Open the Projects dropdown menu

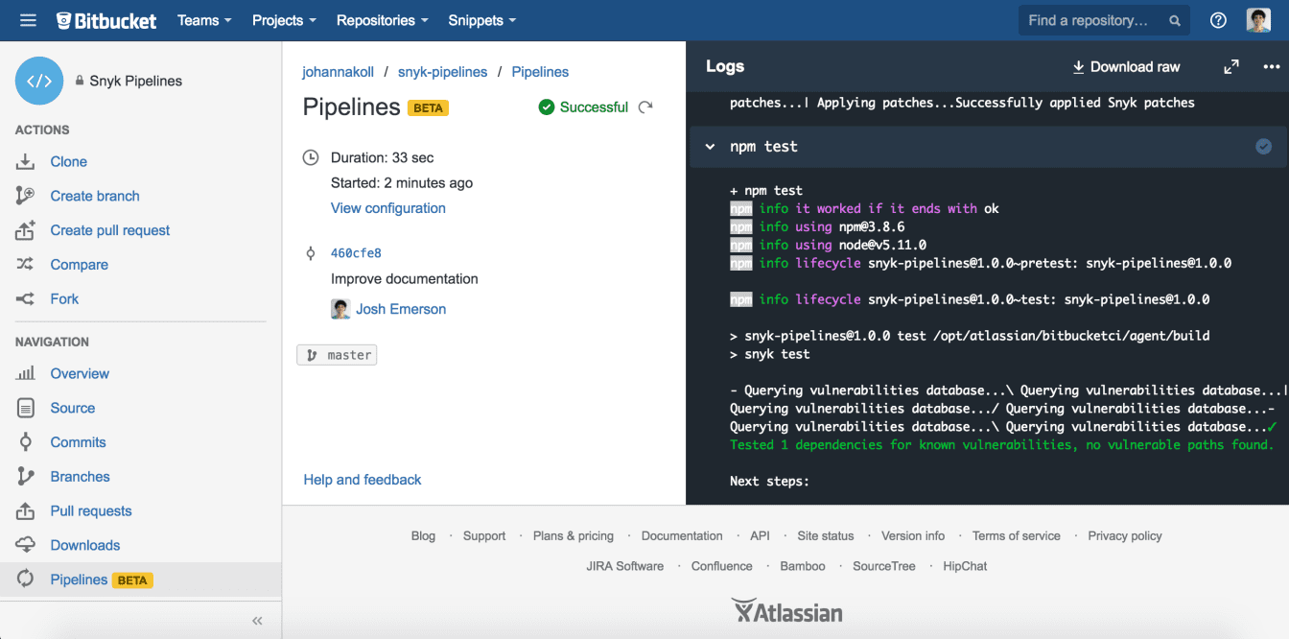point(284,20)
